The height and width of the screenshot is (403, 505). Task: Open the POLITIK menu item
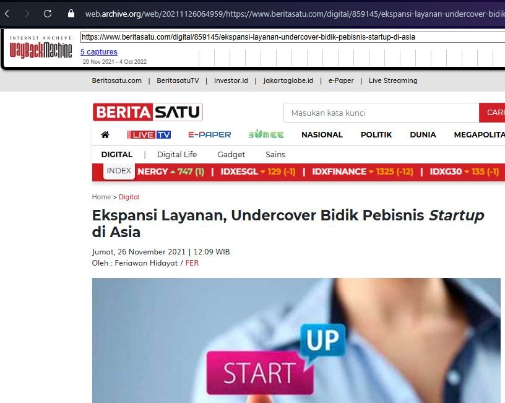(x=376, y=134)
